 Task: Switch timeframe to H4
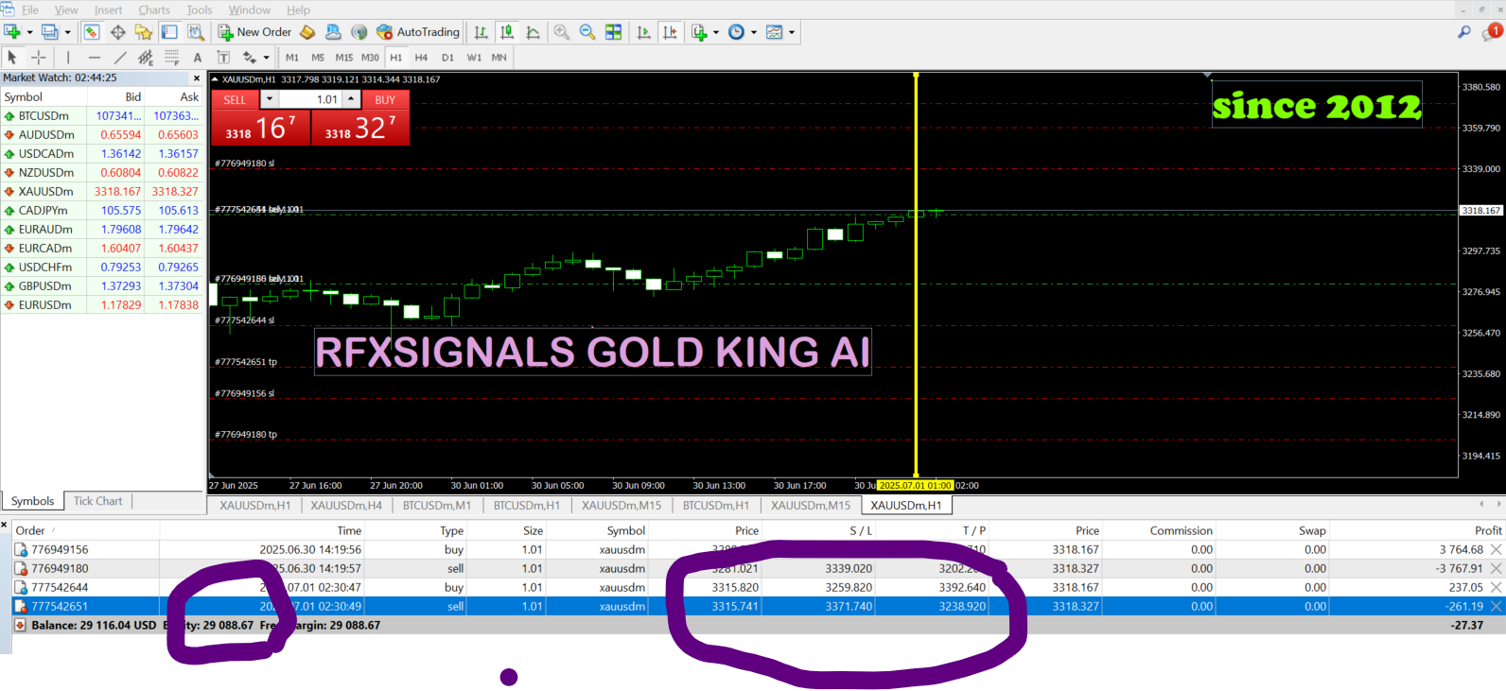421,58
